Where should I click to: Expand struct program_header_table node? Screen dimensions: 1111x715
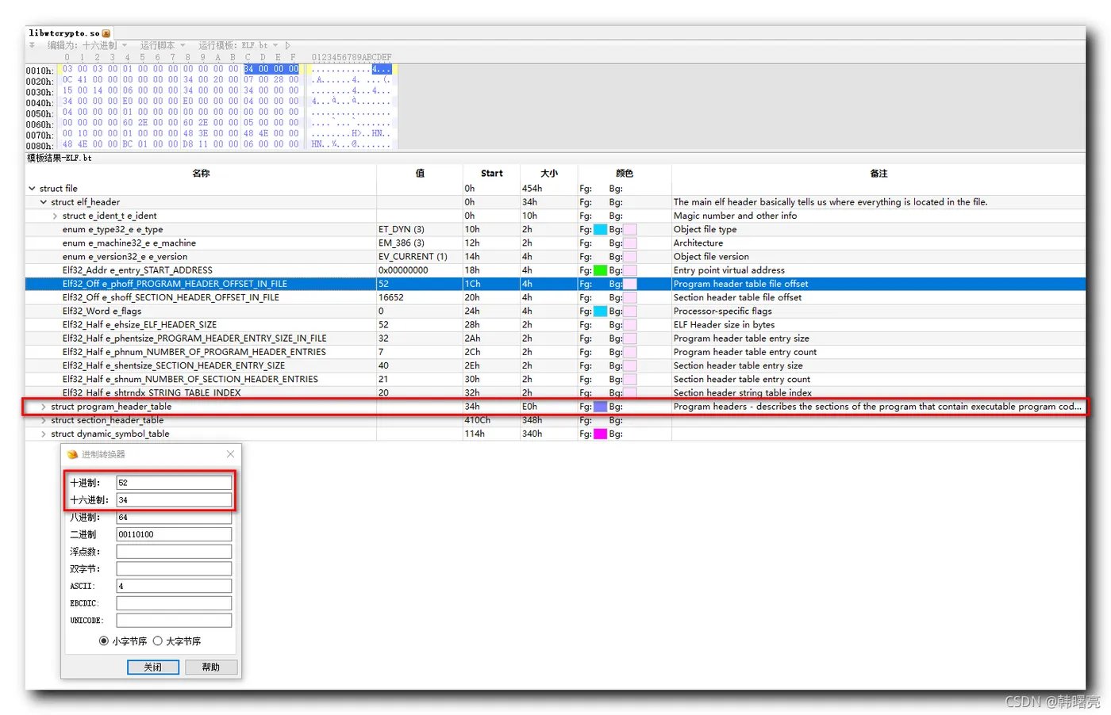pos(44,407)
